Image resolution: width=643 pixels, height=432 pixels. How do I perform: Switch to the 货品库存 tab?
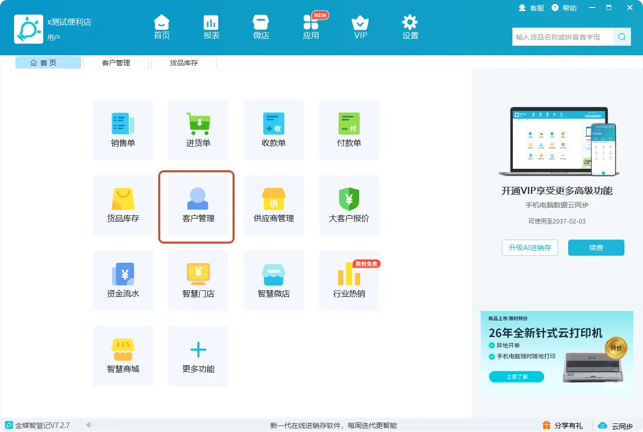coord(184,63)
